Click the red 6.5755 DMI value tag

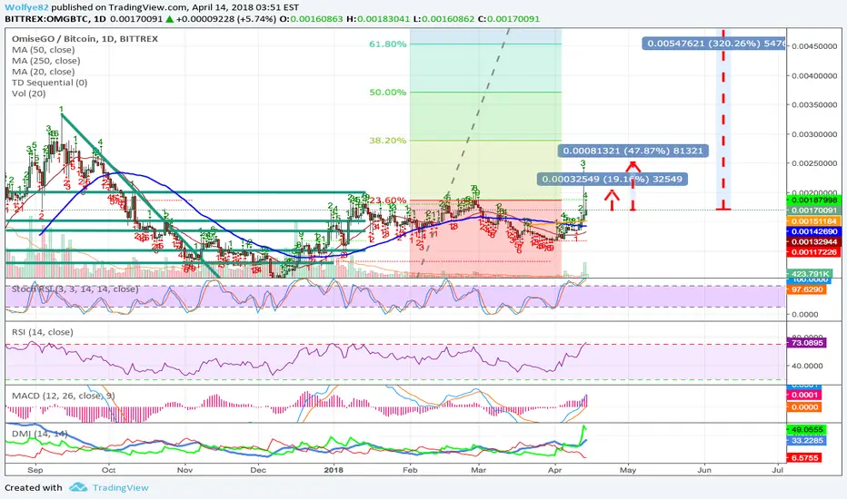coord(805,458)
